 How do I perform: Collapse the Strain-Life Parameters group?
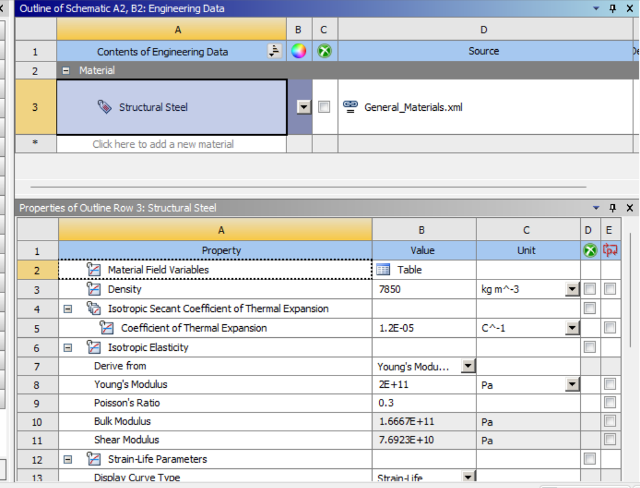click(68, 460)
